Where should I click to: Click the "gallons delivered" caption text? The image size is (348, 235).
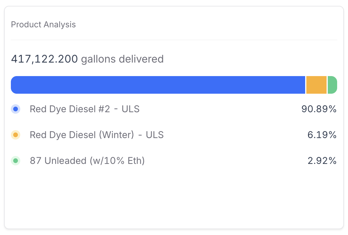pos(122,59)
